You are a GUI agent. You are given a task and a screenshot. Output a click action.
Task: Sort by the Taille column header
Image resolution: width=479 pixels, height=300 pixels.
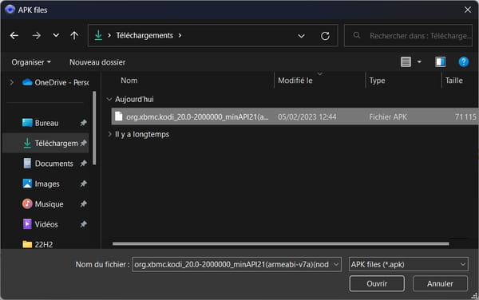454,81
